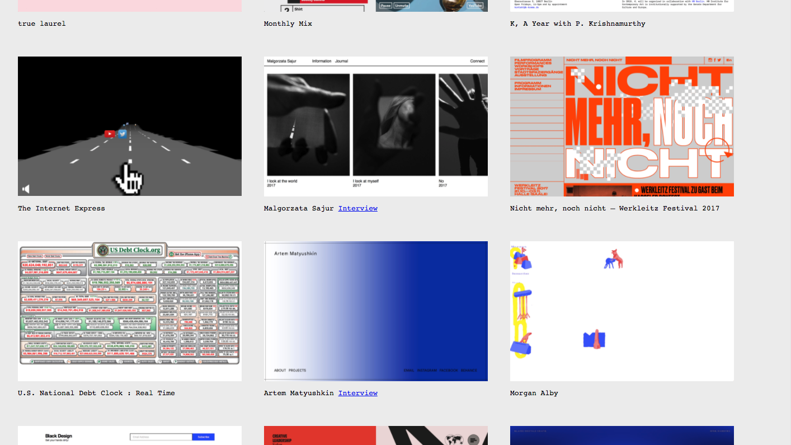
Task: Click the circular arrow icon on Werkleitz poster
Action: [717, 151]
